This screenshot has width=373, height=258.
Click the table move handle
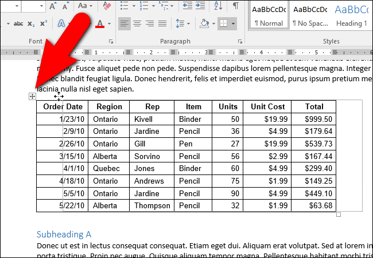click(32, 96)
